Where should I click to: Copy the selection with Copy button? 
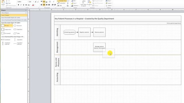coord(8,3)
